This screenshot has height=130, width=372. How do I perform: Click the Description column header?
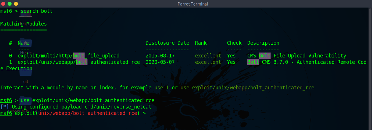[x=263, y=43]
